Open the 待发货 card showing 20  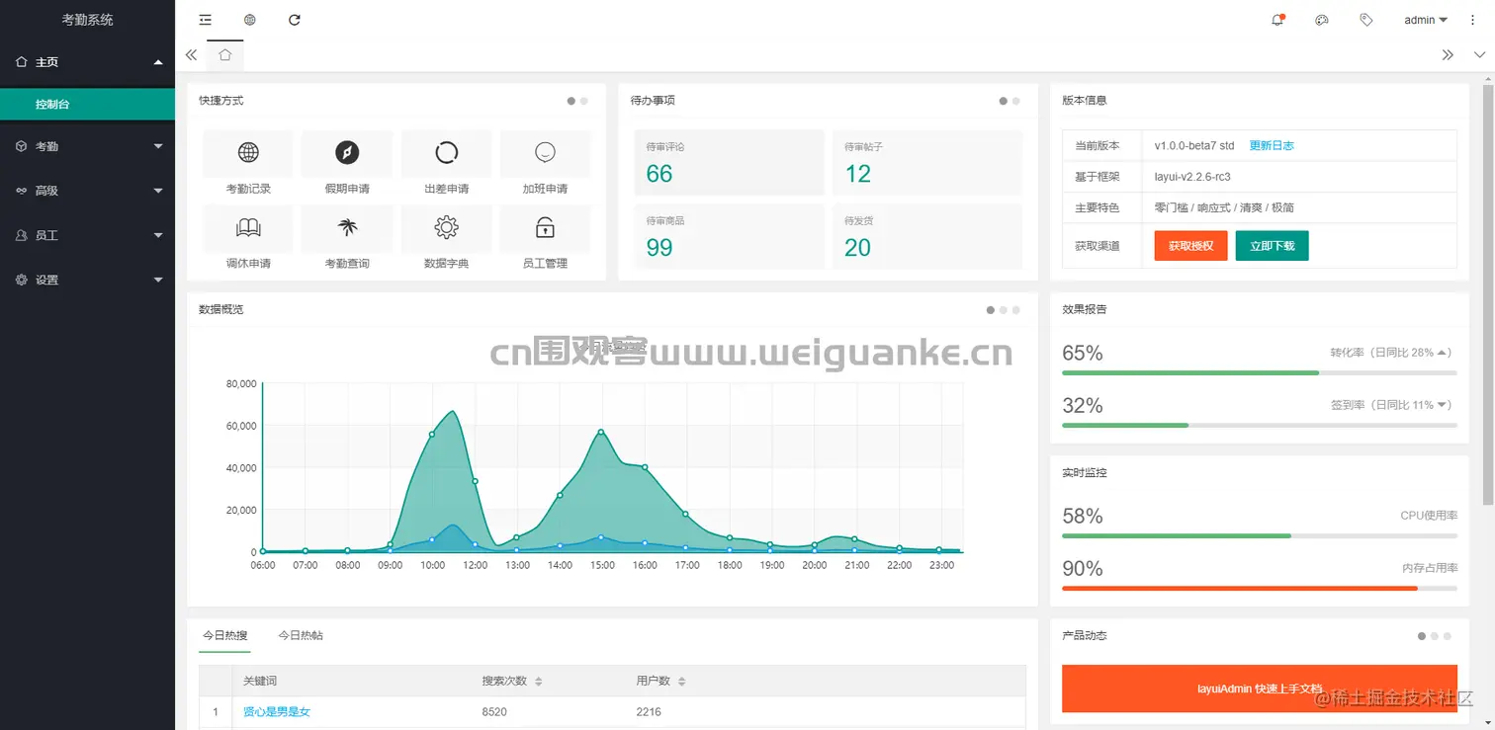click(x=926, y=237)
